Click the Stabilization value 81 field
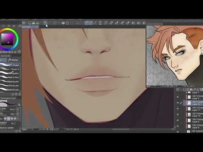The width and height of the screenshot is (203, 152). tap(13, 123)
